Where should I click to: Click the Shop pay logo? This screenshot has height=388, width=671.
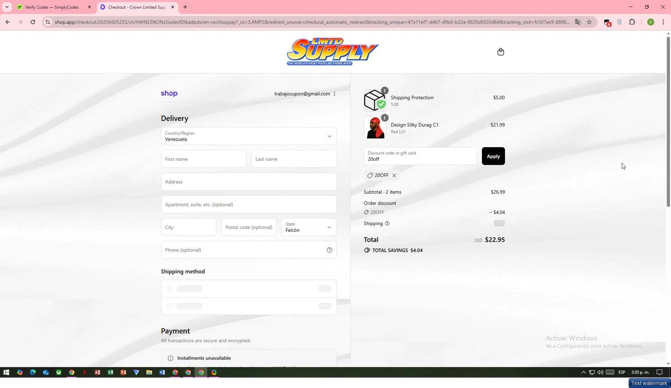coord(169,94)
